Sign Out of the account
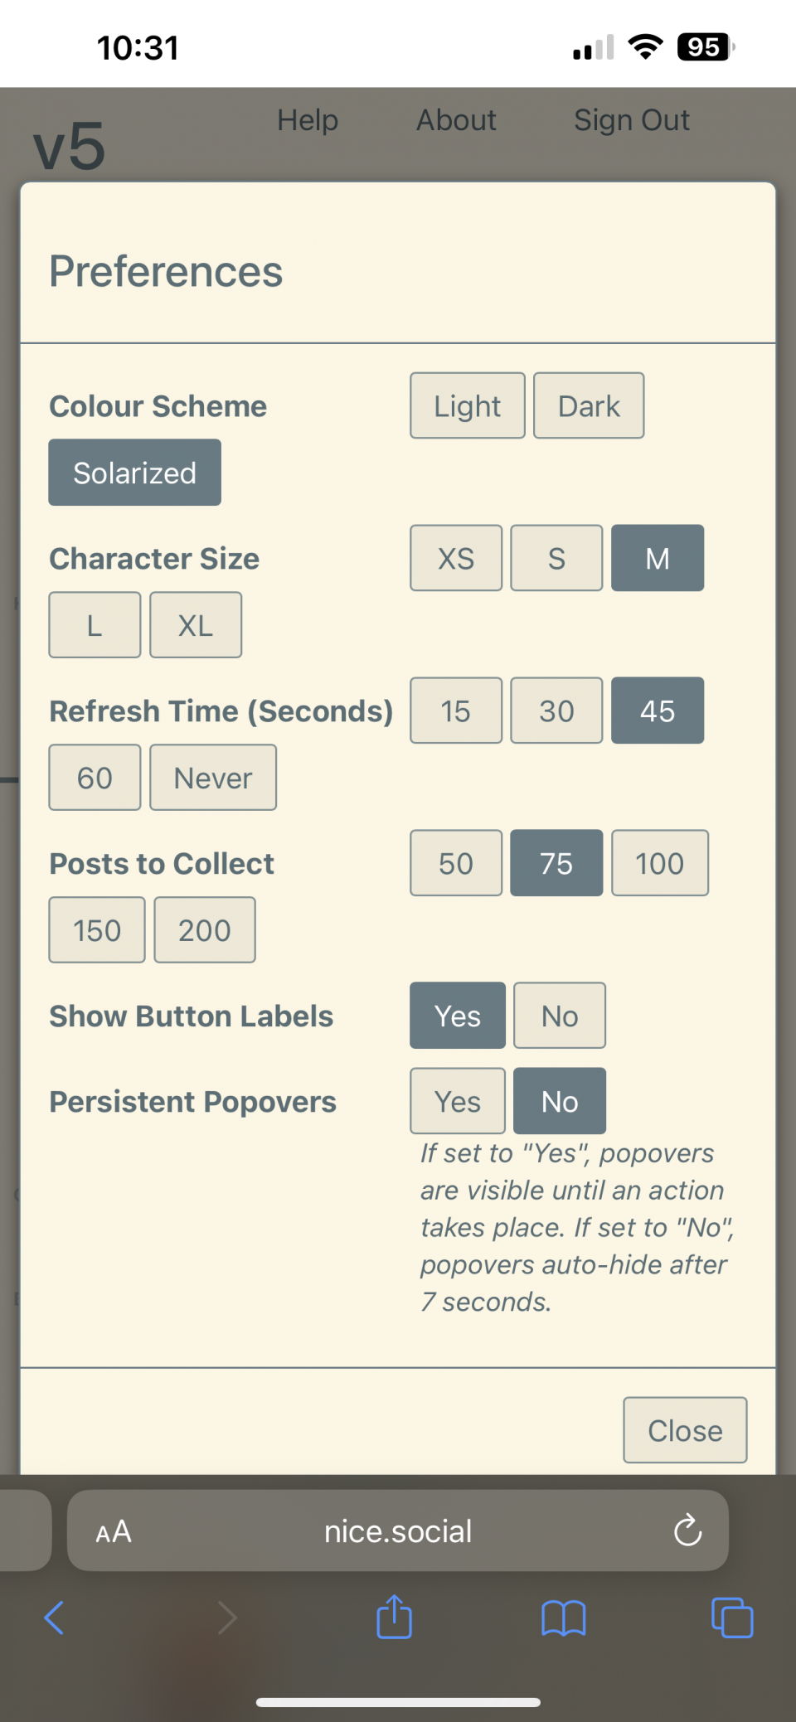796x1722 pixels. coord(632,120)
